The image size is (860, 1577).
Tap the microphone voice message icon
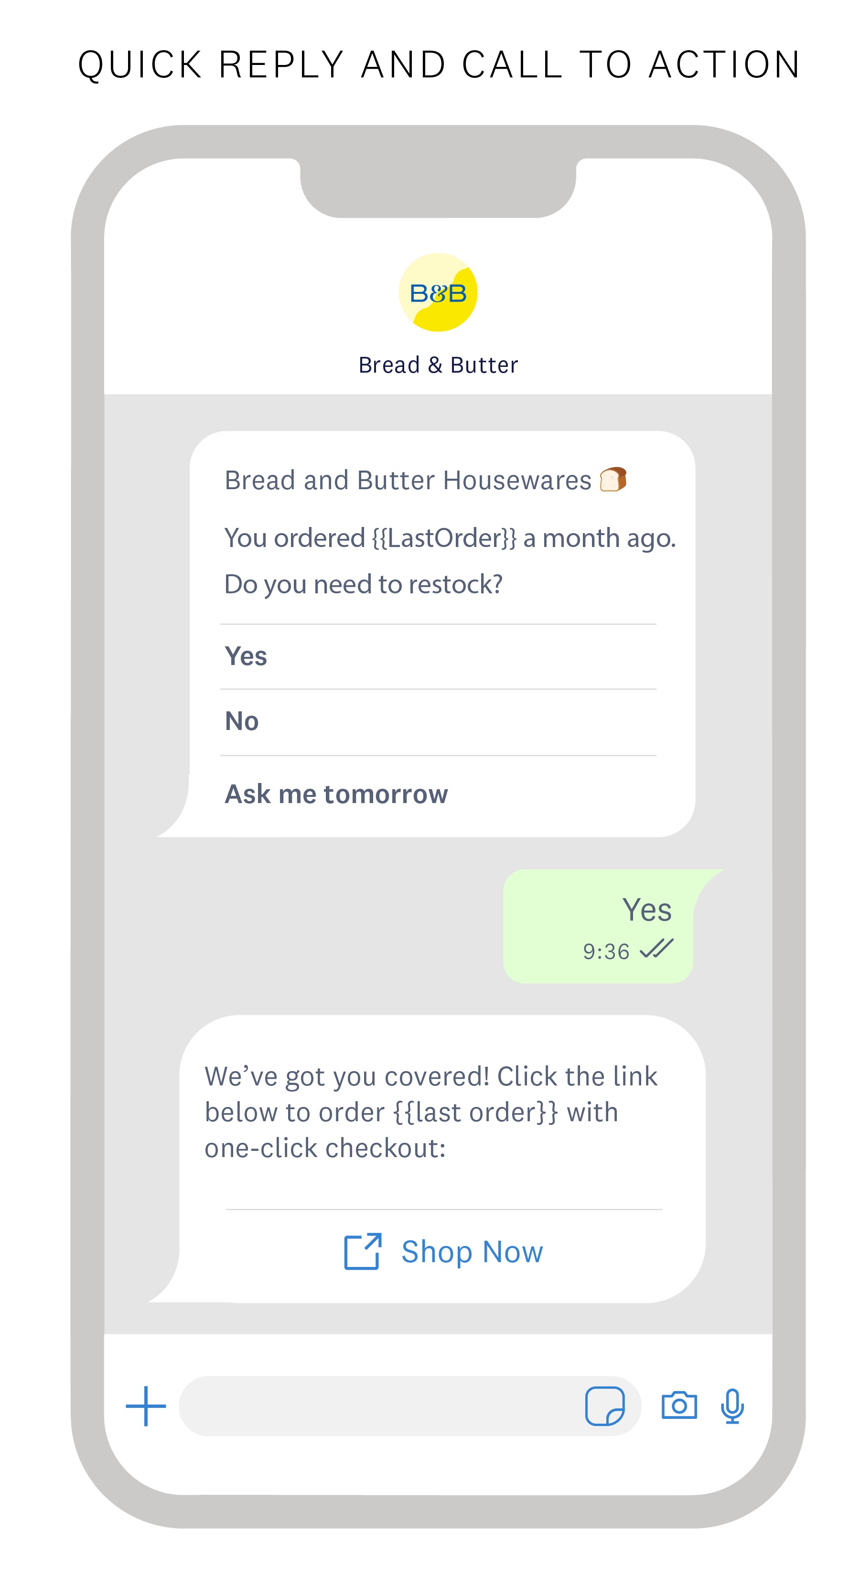732,1406
